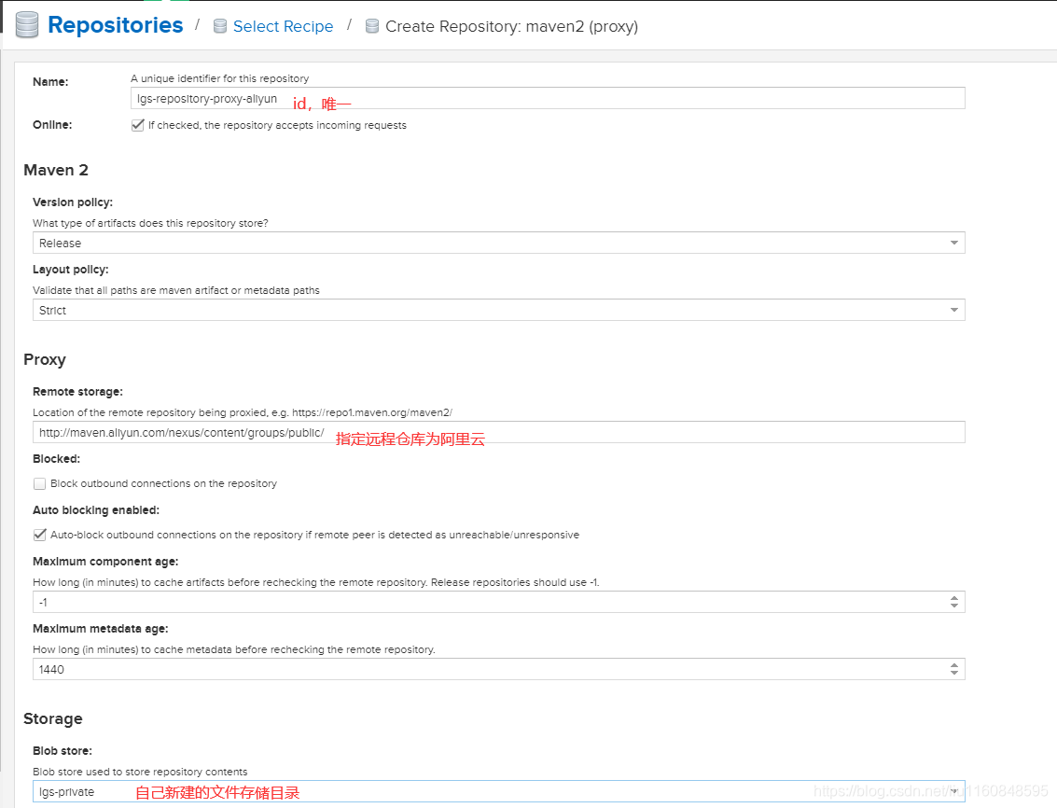Open the Version policy dropdown
This screenshot has width=1057, height=808.
pyautogui.click(x=499, y=243)
